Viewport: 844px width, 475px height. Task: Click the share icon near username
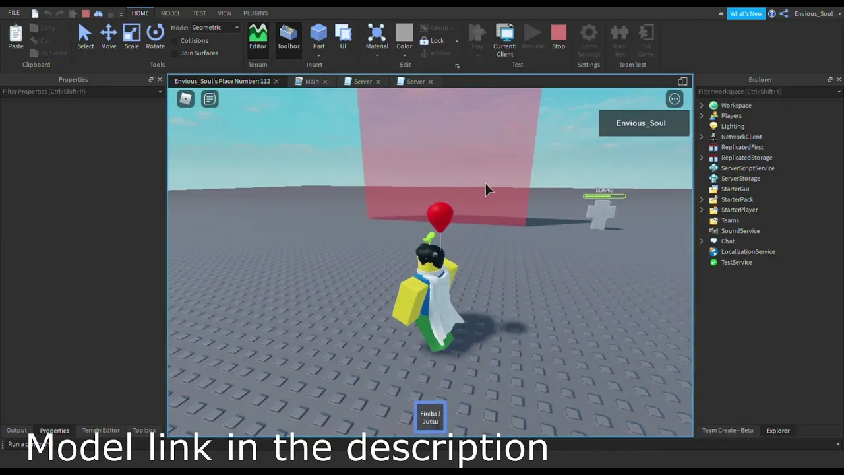pyautogui.click(x=784, y=13)
